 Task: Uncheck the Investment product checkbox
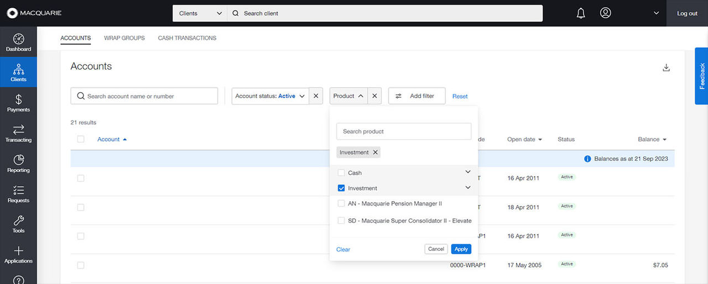tap(341, 188)
